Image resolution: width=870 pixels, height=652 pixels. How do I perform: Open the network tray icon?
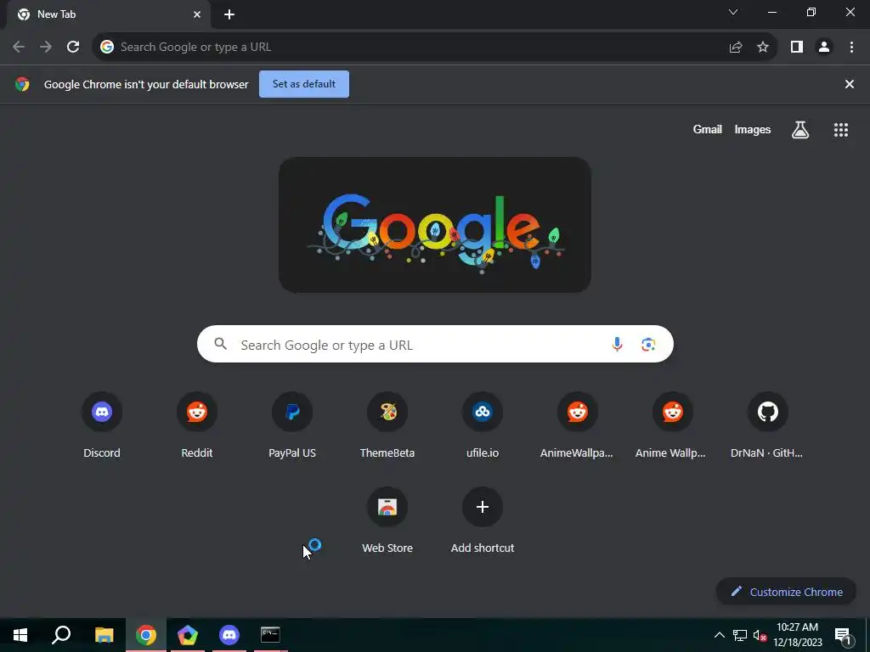pyautogui.click(x=740, y=635)
